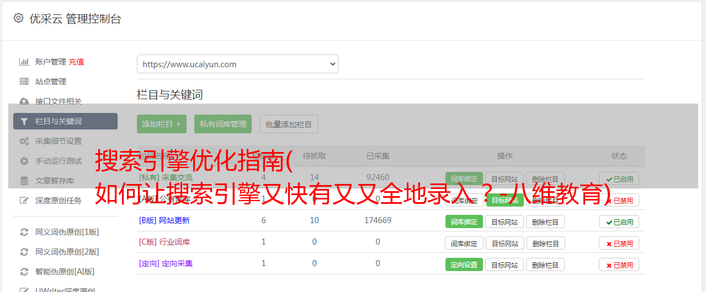Image resolution: width=706 pixels, height=292 pixels.
Task: Click the 批量添加栏目 button
Action: [x=289, y=124]
